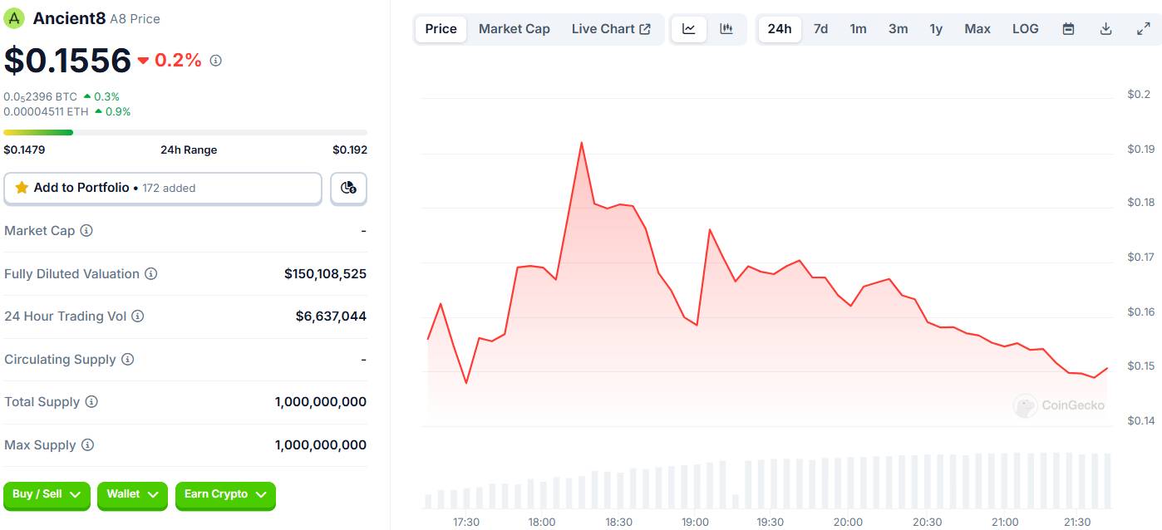Open Live Chart external link

(611, 29)
